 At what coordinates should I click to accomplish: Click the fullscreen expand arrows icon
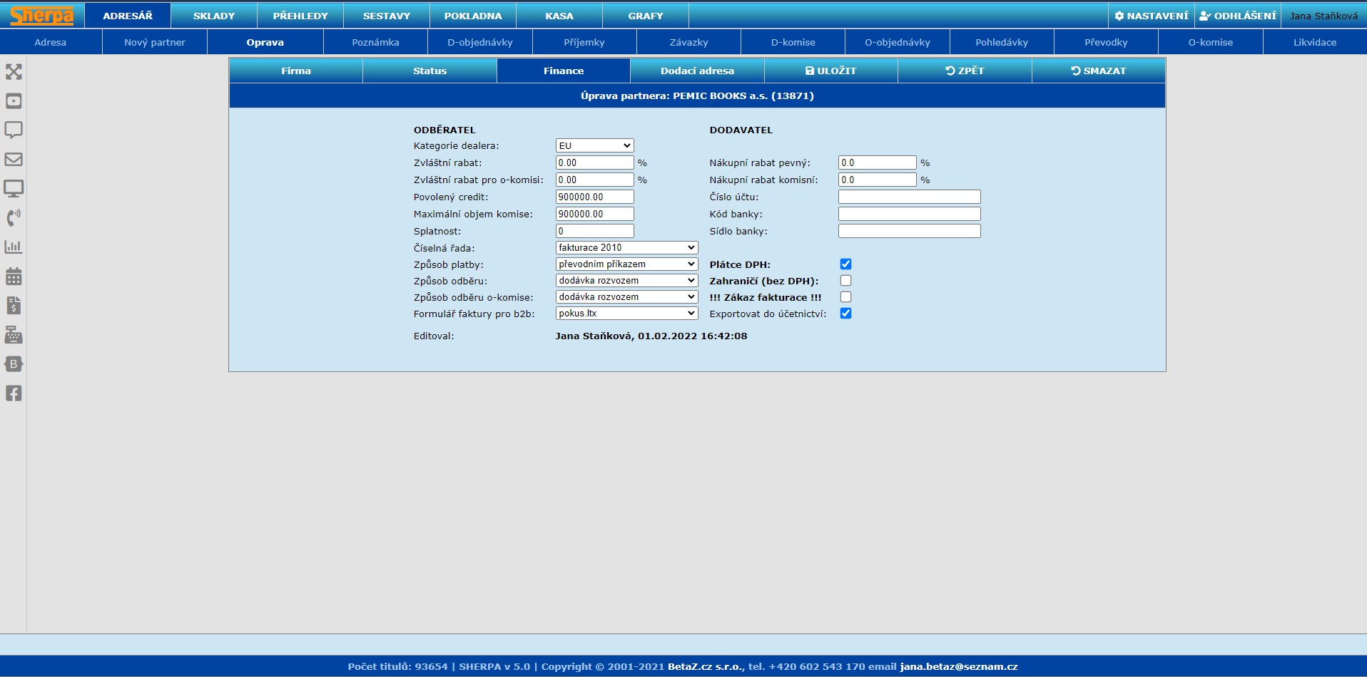pos(14,72)
